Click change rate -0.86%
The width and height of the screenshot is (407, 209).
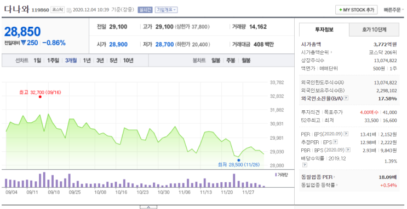54,43
